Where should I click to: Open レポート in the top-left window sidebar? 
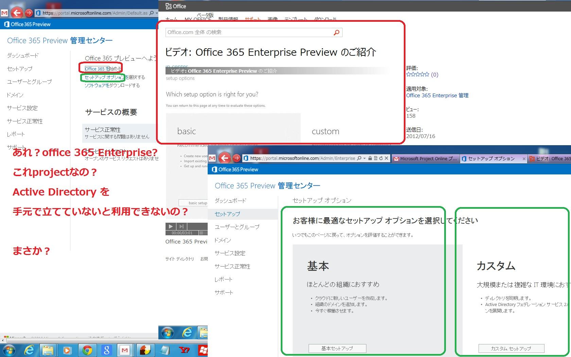[16, 134]
